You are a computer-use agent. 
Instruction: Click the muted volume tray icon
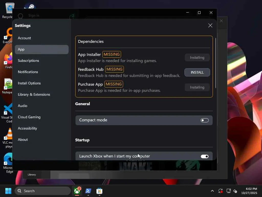click(235, 191)
